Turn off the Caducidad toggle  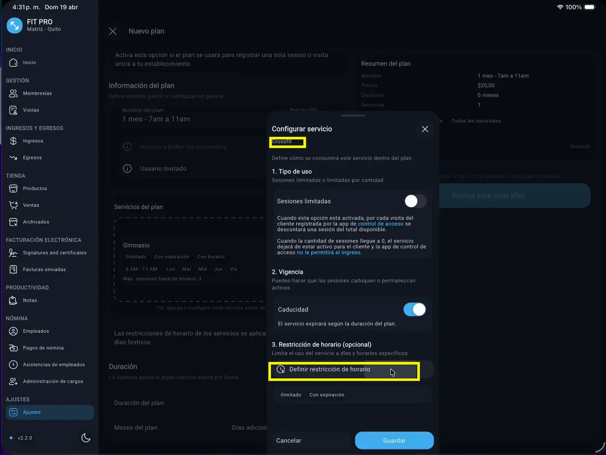pyautogui.click(x=414, y=310)
